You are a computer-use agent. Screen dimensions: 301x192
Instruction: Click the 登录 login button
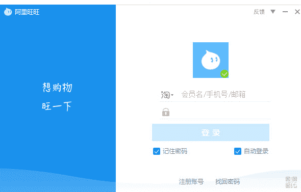211,132
